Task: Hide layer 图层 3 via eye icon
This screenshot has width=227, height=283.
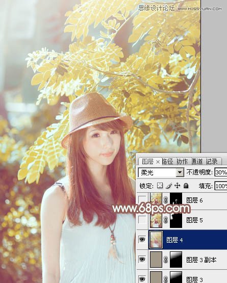Action: (x=142, y=279)
